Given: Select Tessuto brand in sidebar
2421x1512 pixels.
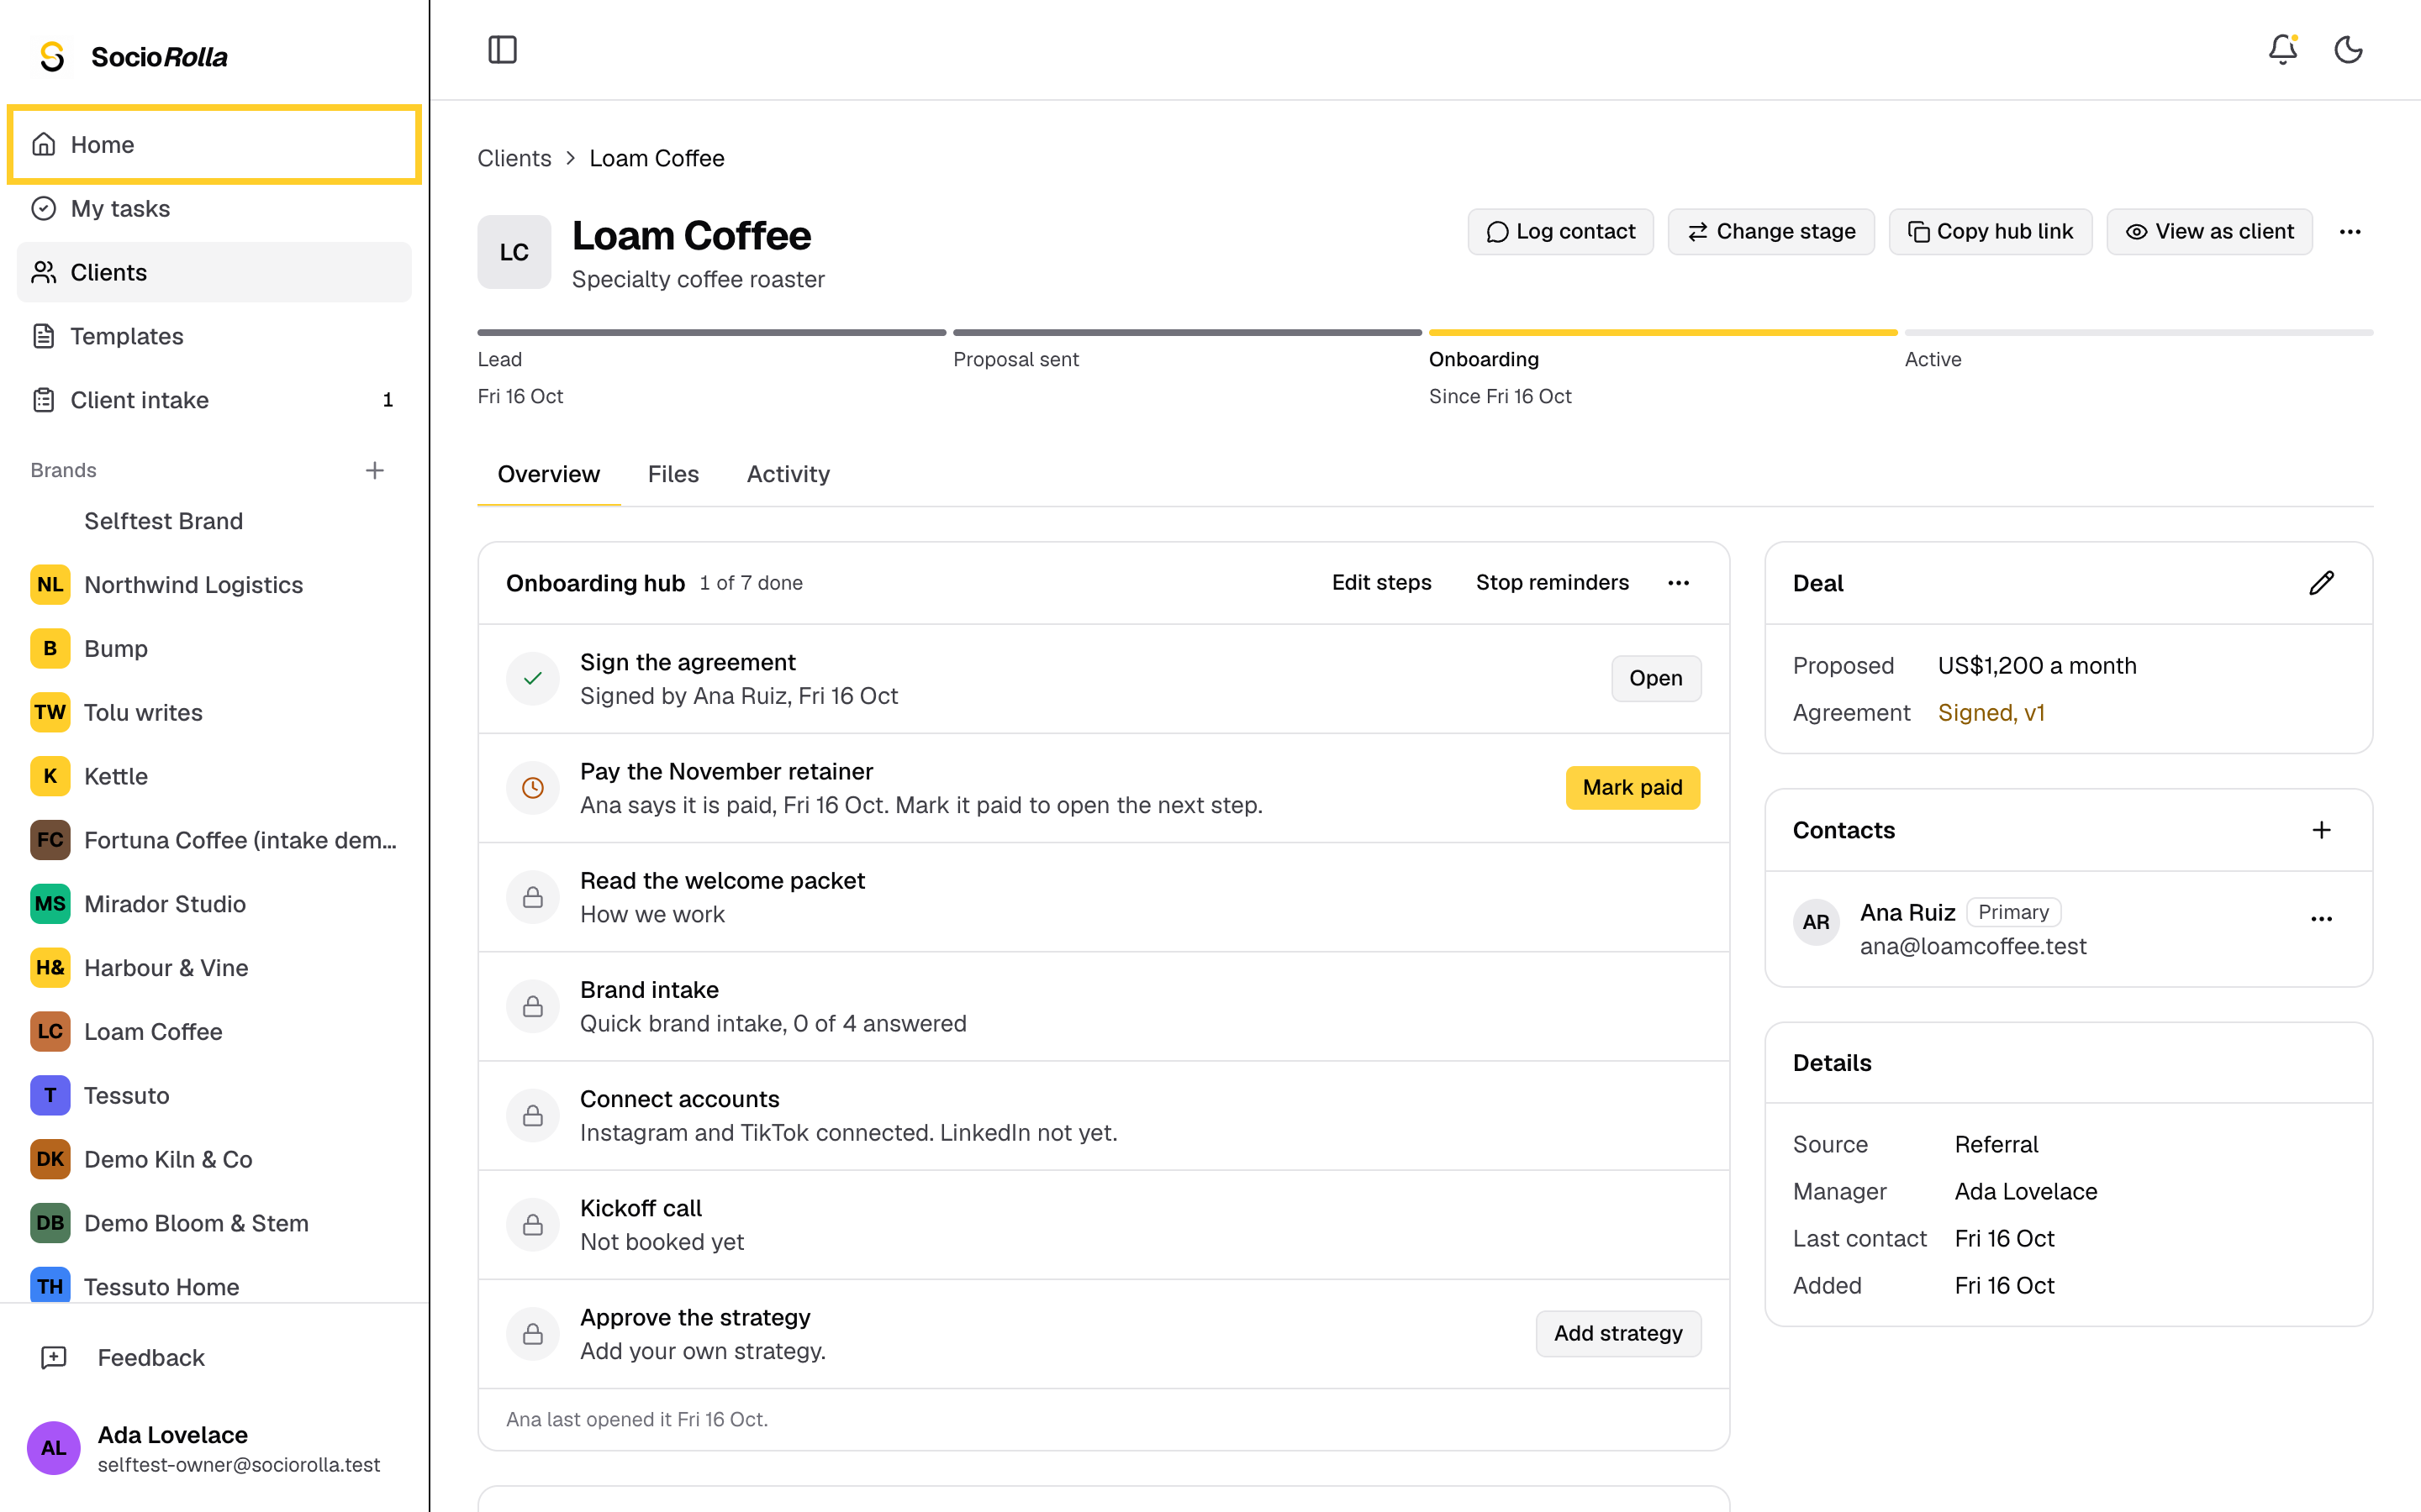Looking at the screenshot, I should tap(214, 1095).
